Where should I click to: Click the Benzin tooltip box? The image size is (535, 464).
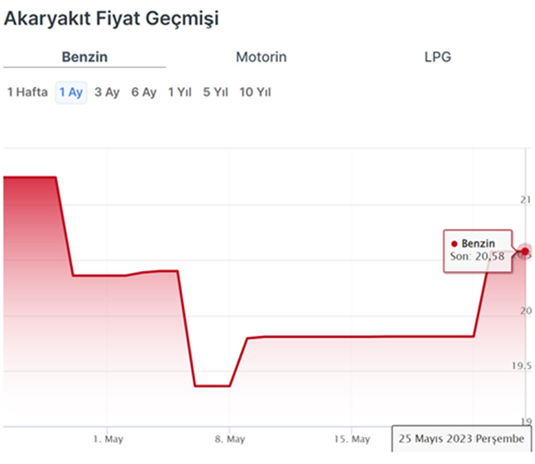pos(478,250)
